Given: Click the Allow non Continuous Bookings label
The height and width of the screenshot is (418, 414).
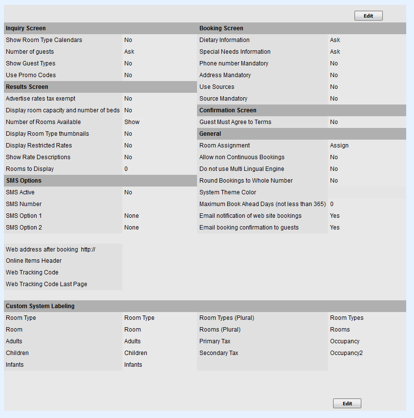Looking at the screenshot, I should 242,157.
